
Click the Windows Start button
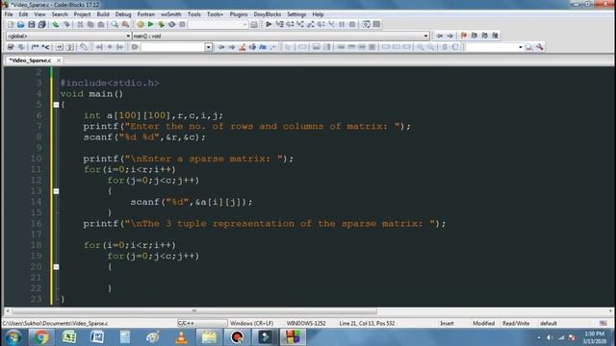[13, 337]
